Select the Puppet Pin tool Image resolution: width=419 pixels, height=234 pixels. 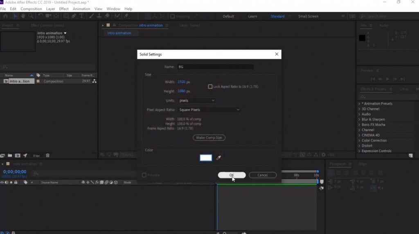click(x=126, y=16)
